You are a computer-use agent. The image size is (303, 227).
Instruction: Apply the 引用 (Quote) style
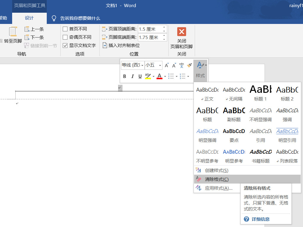[x=260, y=135]
